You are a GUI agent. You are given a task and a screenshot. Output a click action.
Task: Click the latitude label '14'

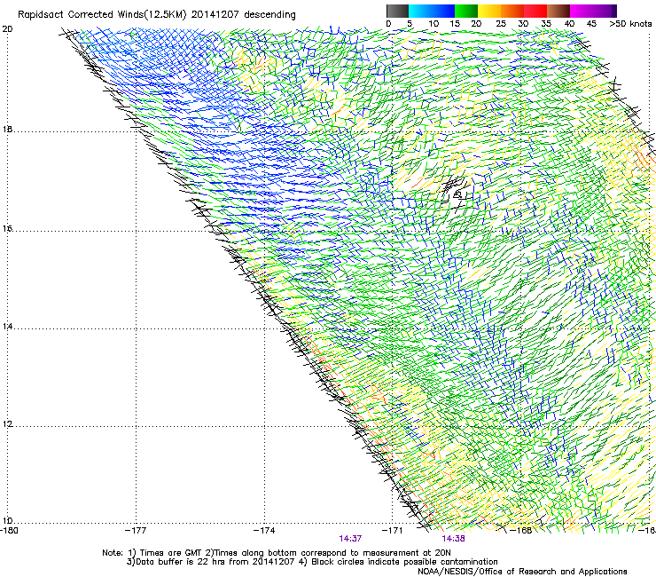(7, 327)
